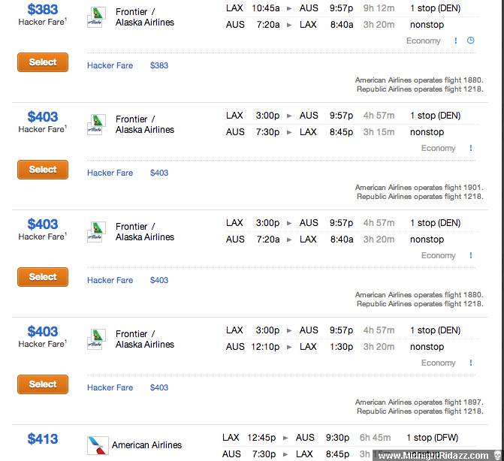The width and height of the screenshot is (504, 461).
Task: Open the Hacker Fare link on the second listing
Action: click(110, 173)
